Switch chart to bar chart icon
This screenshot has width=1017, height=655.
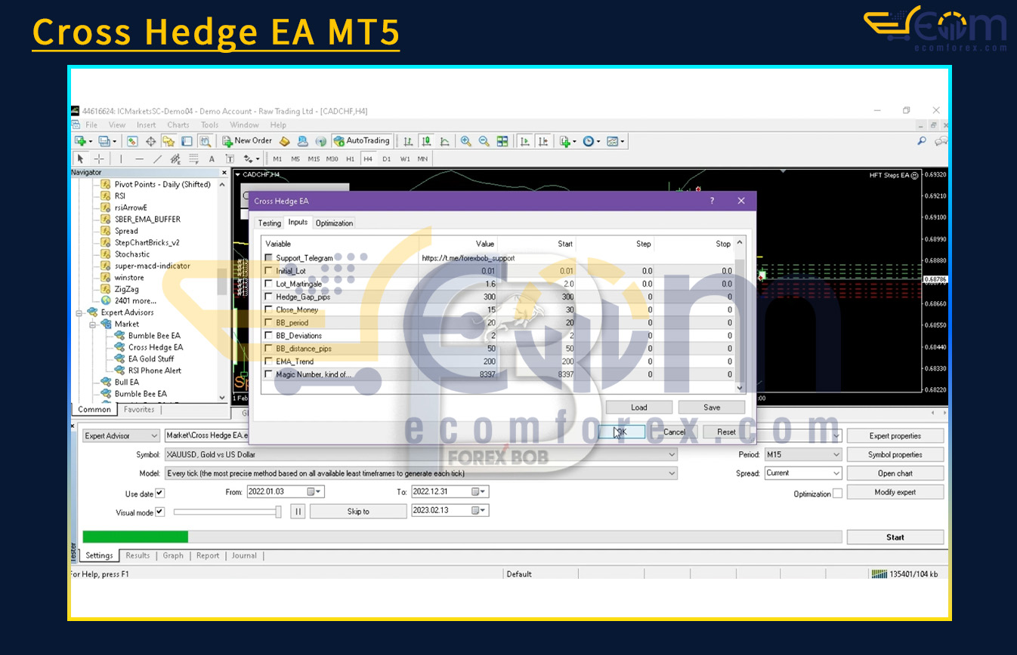tap(408, 141)
